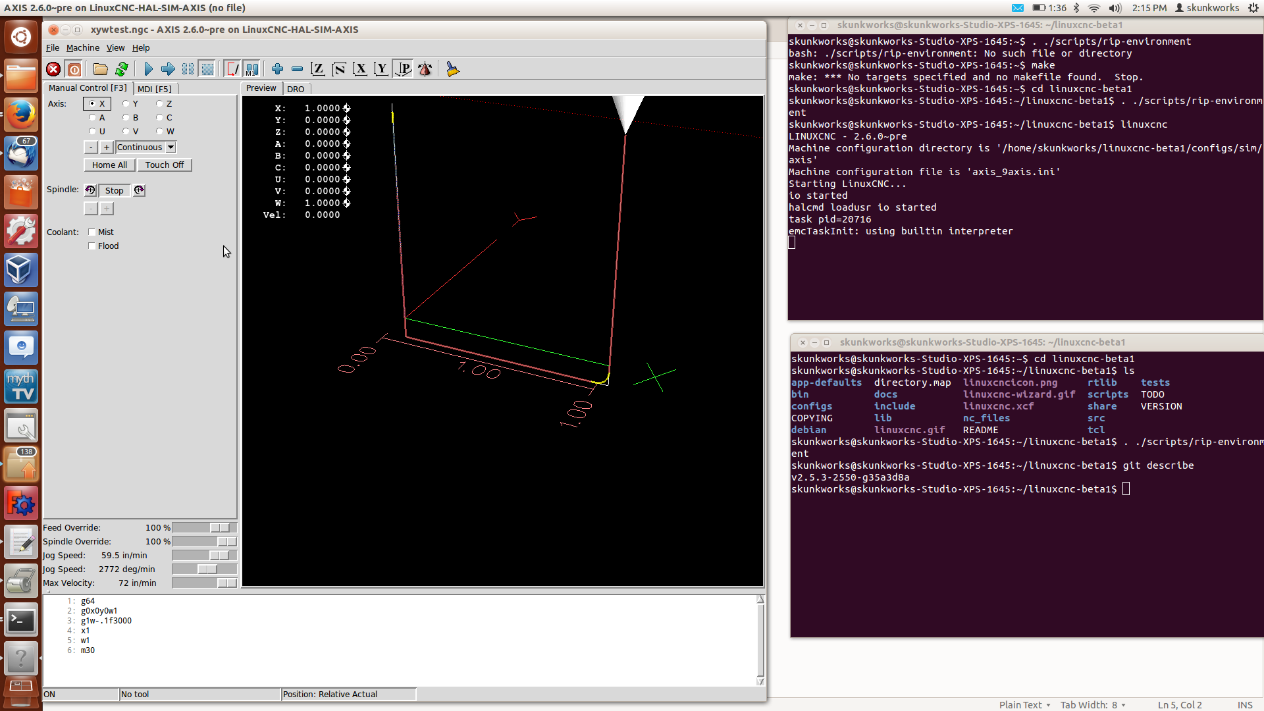
Task: Switch to the MDI [F5] tab
Action: [155, 88]
